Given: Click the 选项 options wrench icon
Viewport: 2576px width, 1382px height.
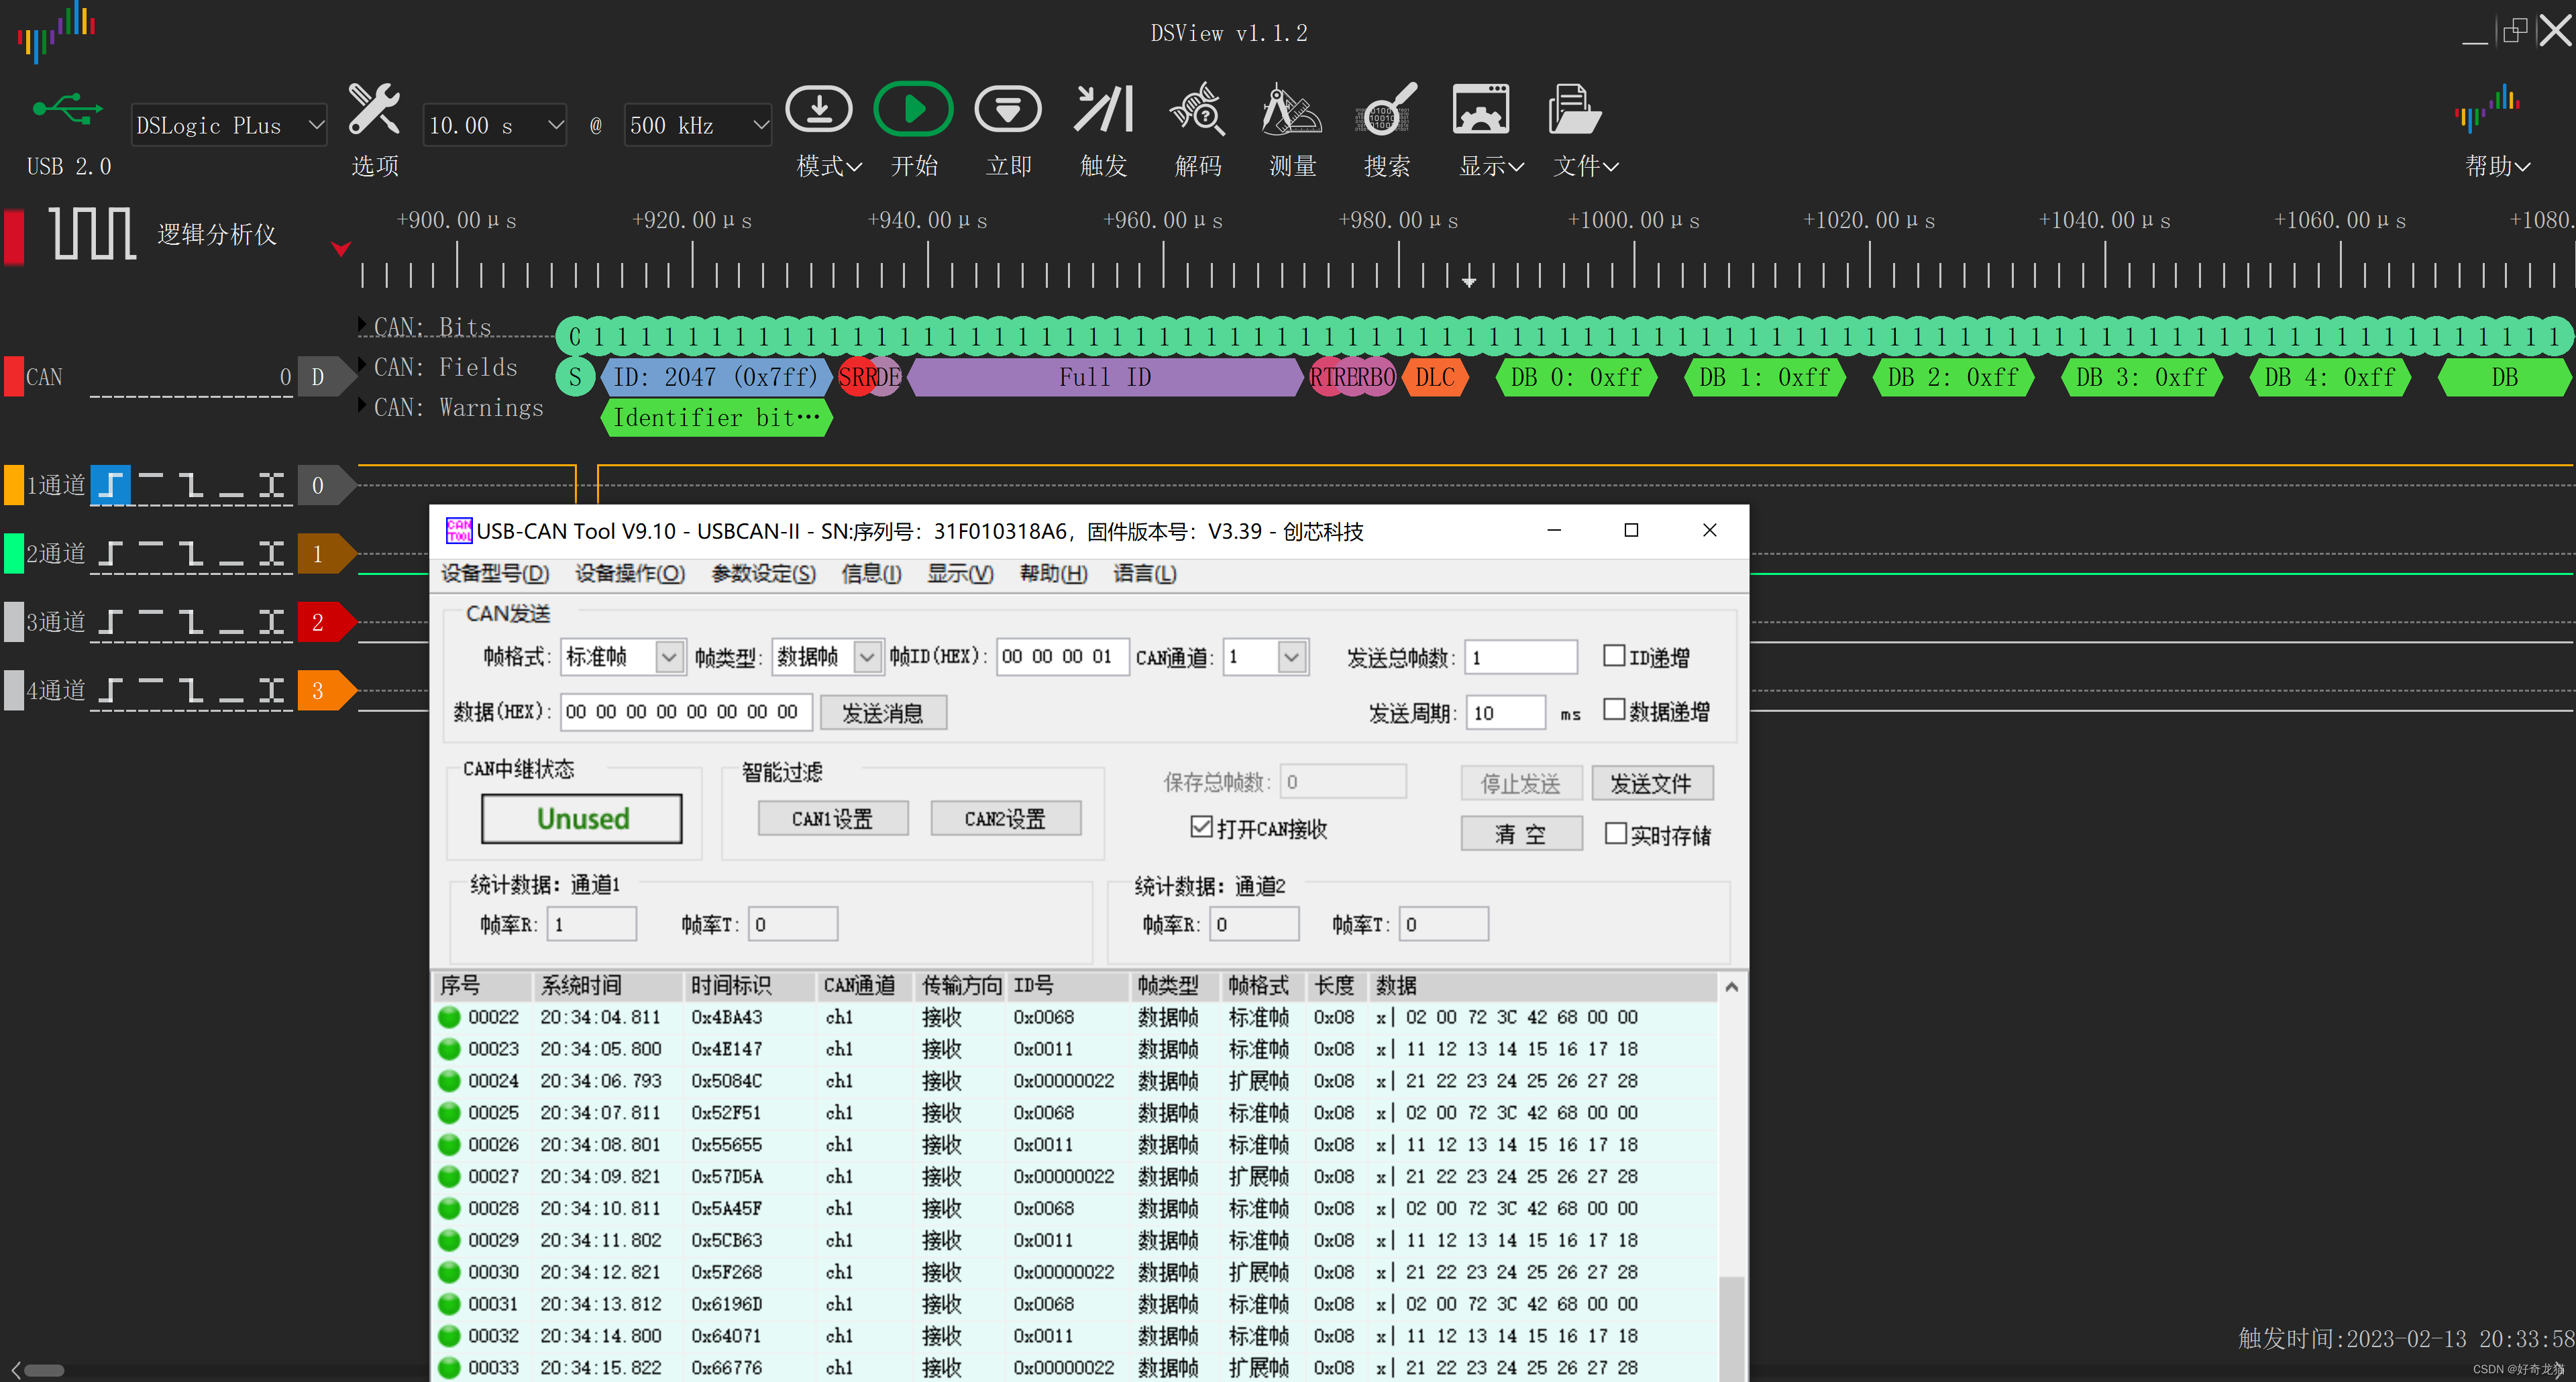Looking at the screenshot, I should click(x=374, y=108).
